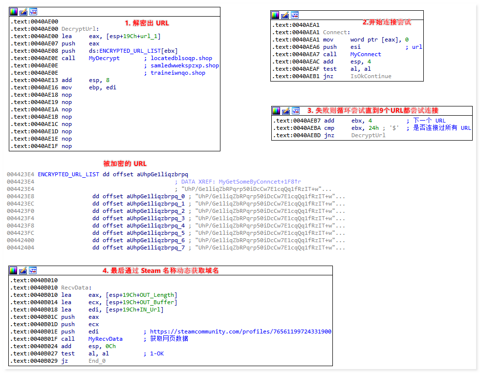Image resolution: width=480 pixels, height=373 pixels.
Task: Click the node color icon on Connect block
Action: click(x=275, y=15)
